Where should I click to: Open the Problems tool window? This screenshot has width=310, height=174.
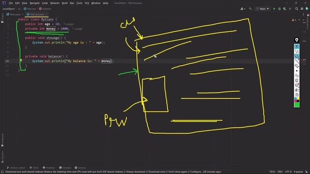pos(49,168)
